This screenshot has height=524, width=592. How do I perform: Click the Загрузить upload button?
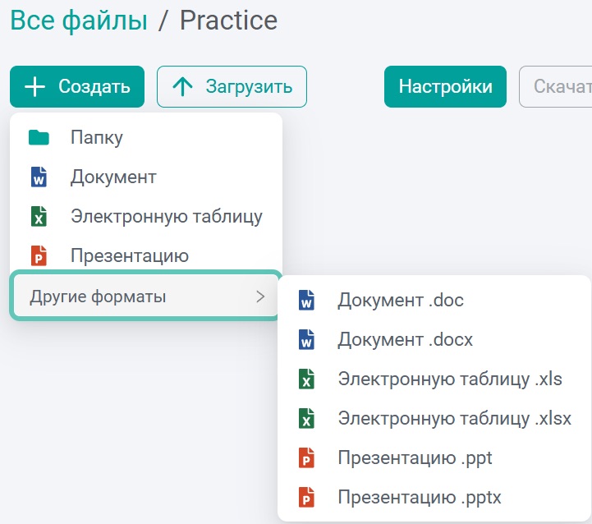pos(232,87)
